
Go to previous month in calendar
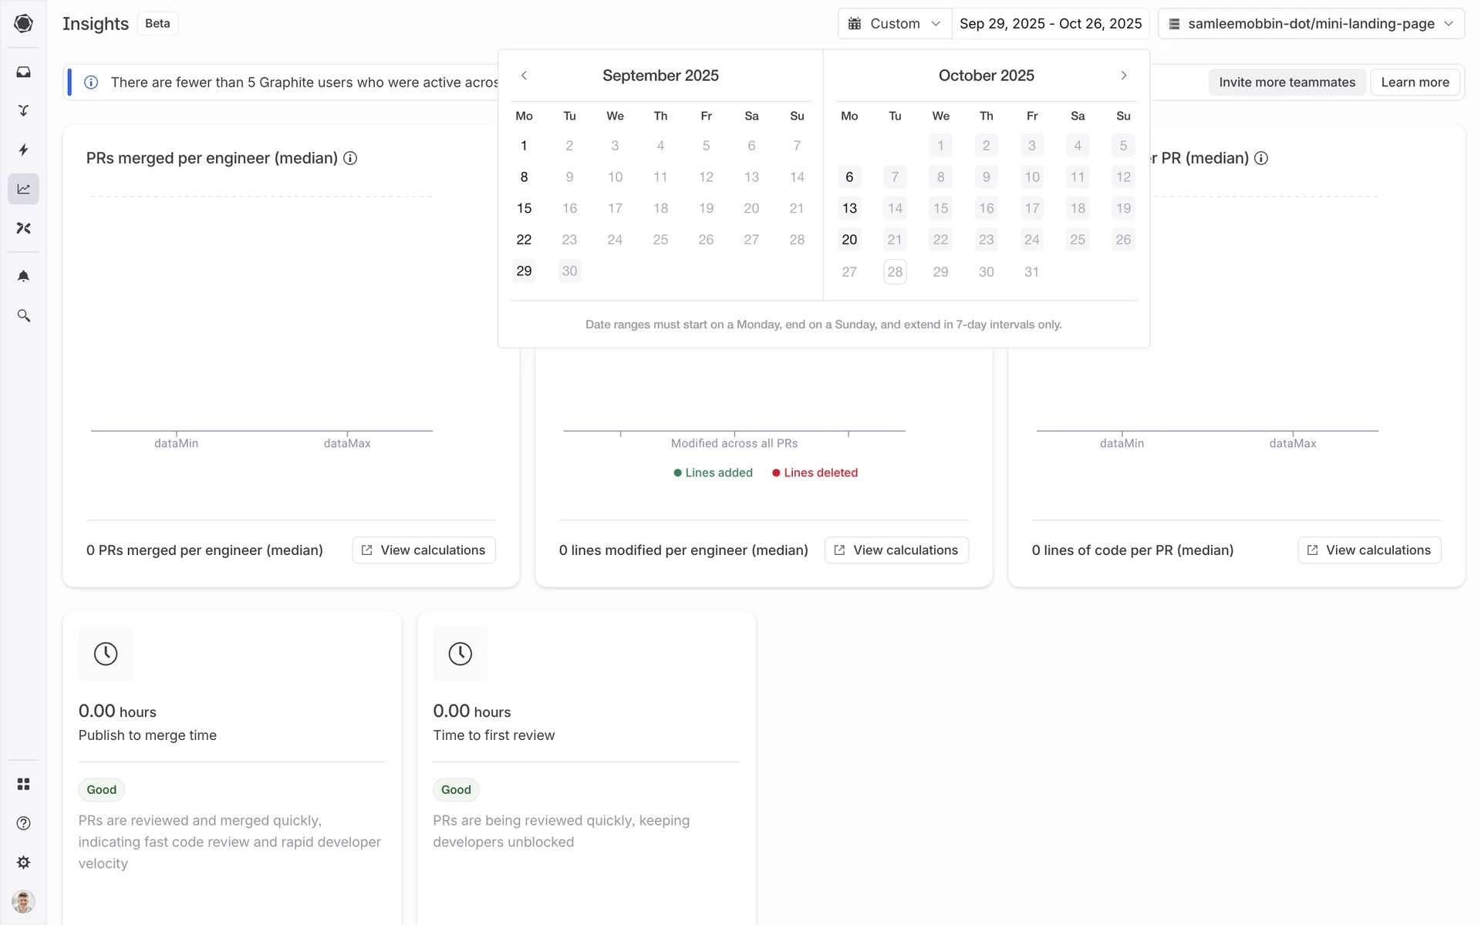(524, 76)
